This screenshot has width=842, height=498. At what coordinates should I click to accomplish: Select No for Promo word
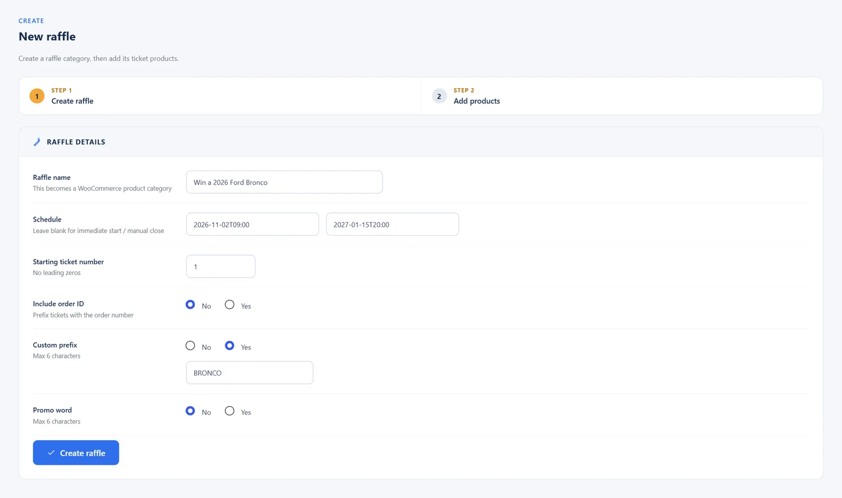(191, 411)
